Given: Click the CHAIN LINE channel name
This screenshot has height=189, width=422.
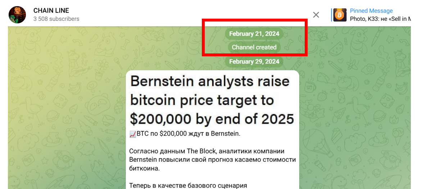Looking at the screenshot, I should (51, 10).
